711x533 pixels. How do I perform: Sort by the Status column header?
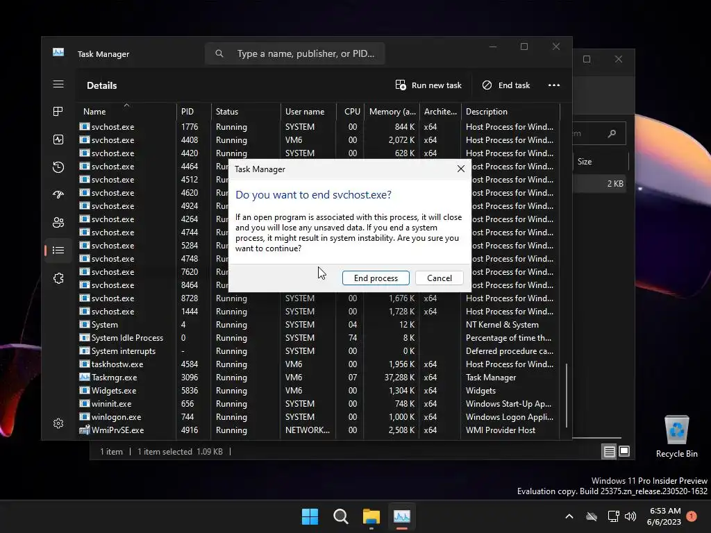[x=246, y=112]
